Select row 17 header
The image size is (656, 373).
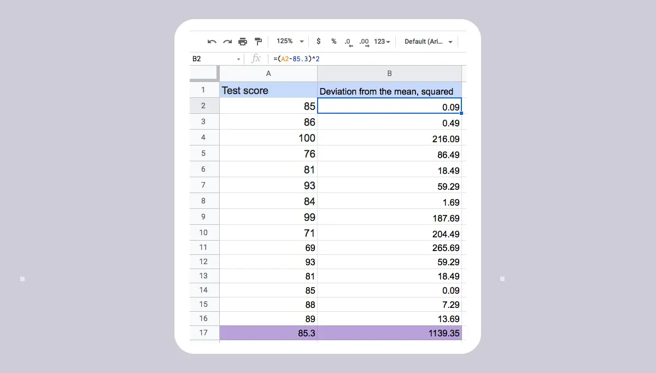204,333
